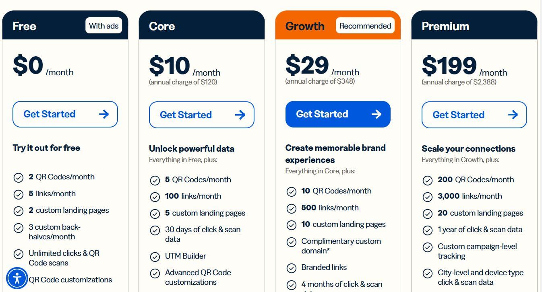The image size is (542, 292).
Task: Click checkmark beside Complimentary custom domain
Action: [x=291, y=242]
